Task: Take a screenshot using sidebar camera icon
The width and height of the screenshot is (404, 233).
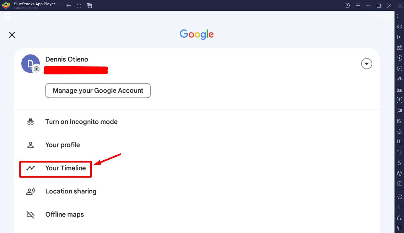Action: (399, 100)
